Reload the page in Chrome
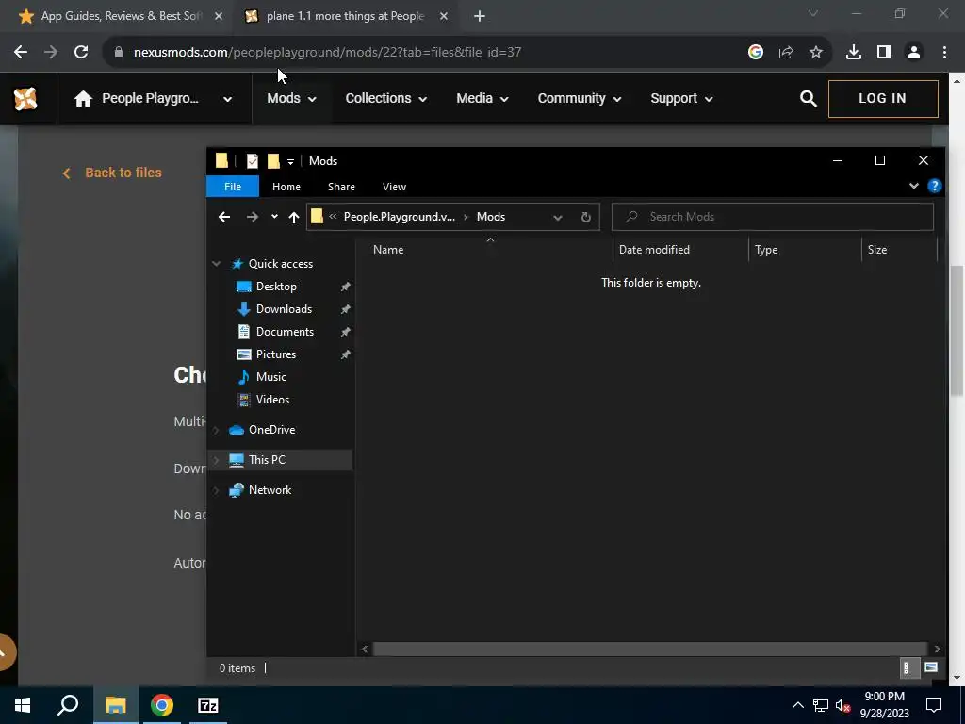Screen dimensions: 965x724 tap(81, 52)
